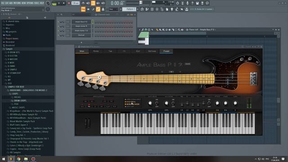
Task: Click the Ample Bass P II channel button
Action: pyautogui.click(x=81, y=22)
